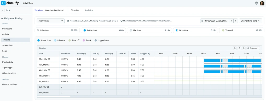Screen dimensions: 266x101
Task: Click the magnifier icon right of refresh
Action: tap(244, 48)
